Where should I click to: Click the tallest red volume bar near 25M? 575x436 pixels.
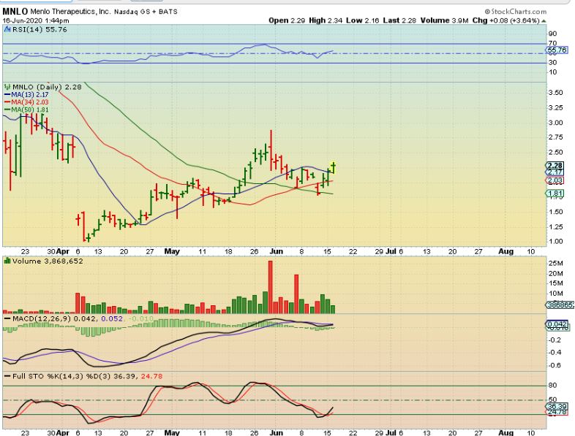(271, 287)
